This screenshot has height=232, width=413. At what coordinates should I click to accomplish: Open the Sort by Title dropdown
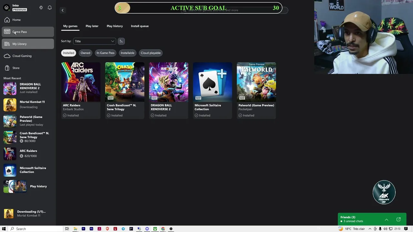click(94, 41)
